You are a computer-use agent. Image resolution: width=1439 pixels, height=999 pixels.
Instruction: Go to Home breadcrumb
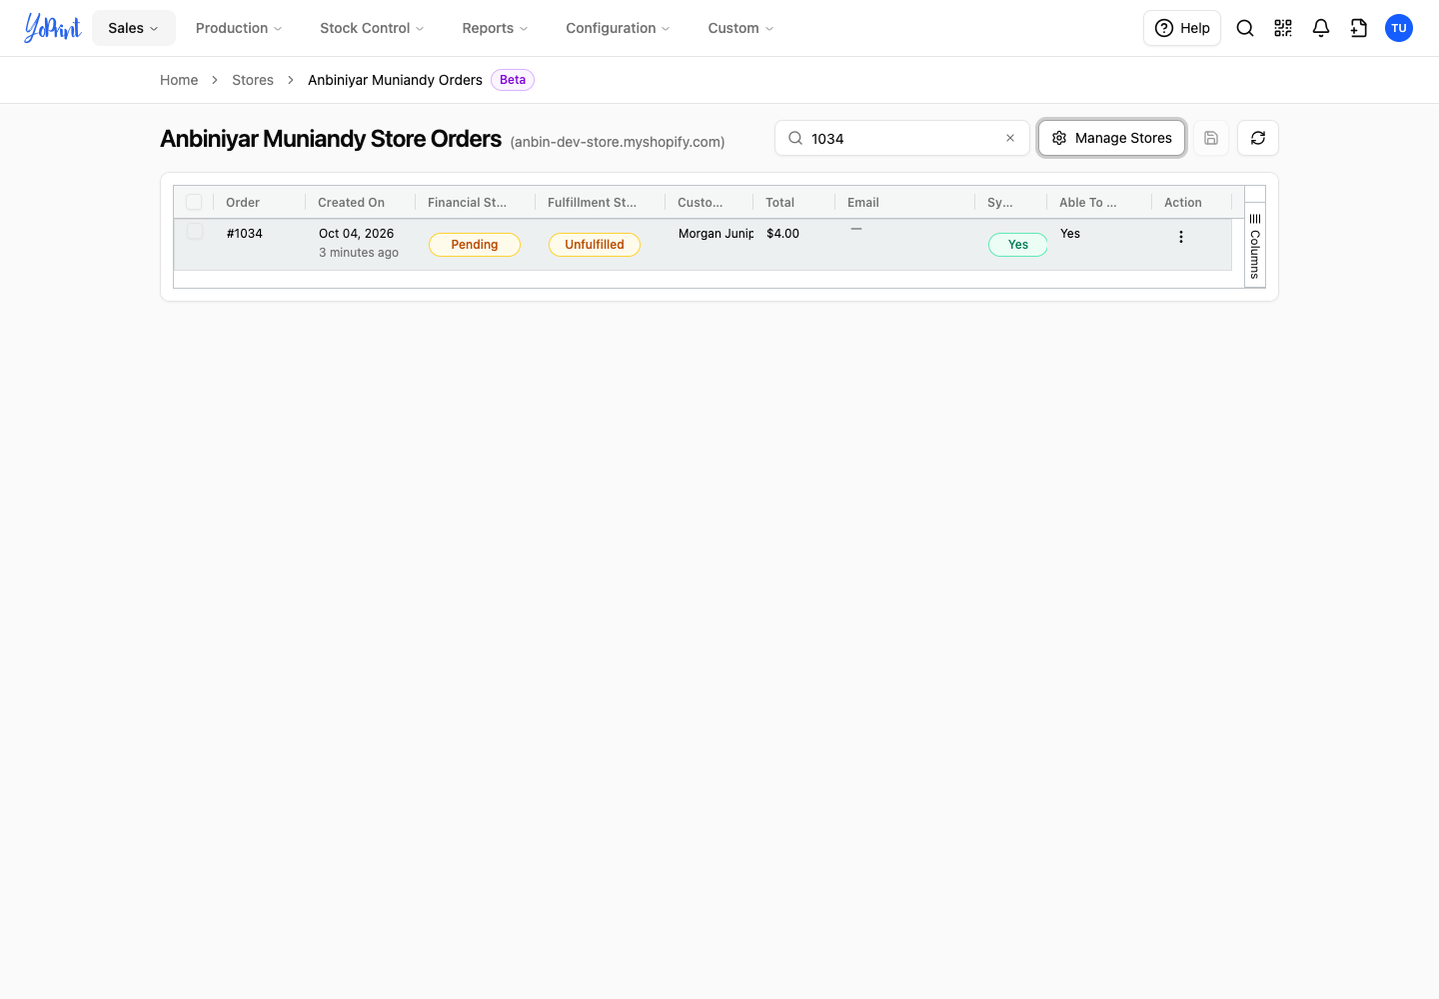179,80
